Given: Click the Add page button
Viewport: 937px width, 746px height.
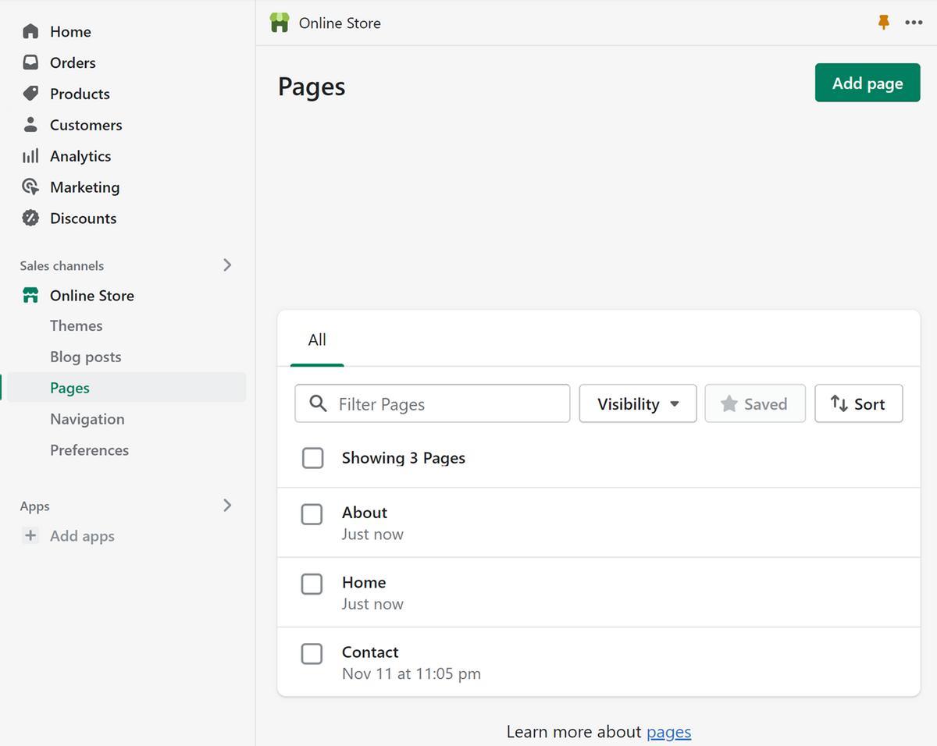Looking at the screenshot, I should 867,83.
